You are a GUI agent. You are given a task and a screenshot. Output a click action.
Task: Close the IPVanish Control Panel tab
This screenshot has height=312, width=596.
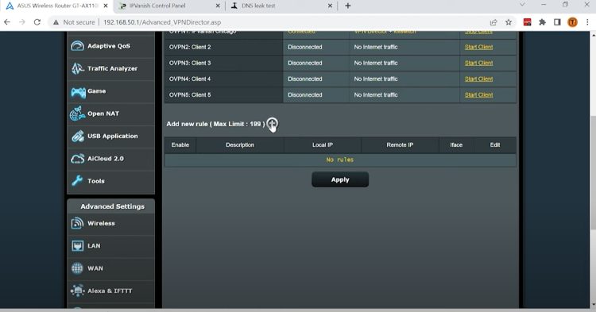pyautogui.click(x=218, y=6)
